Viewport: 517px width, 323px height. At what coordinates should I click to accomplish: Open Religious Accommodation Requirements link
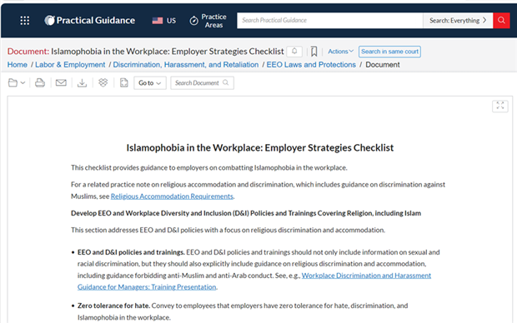pyautogui.click(x=172, y=196)
